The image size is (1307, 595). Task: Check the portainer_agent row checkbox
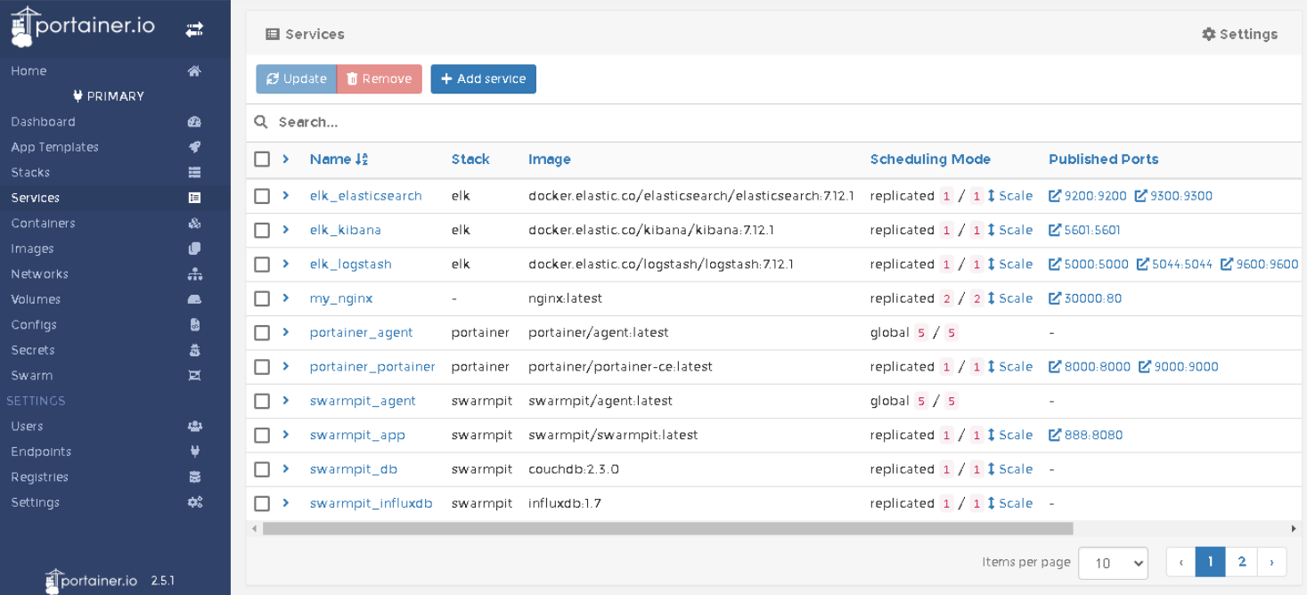click(x=262, y=332)
